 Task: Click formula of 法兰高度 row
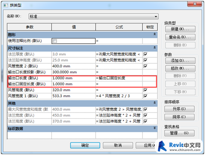coord(119,121)
